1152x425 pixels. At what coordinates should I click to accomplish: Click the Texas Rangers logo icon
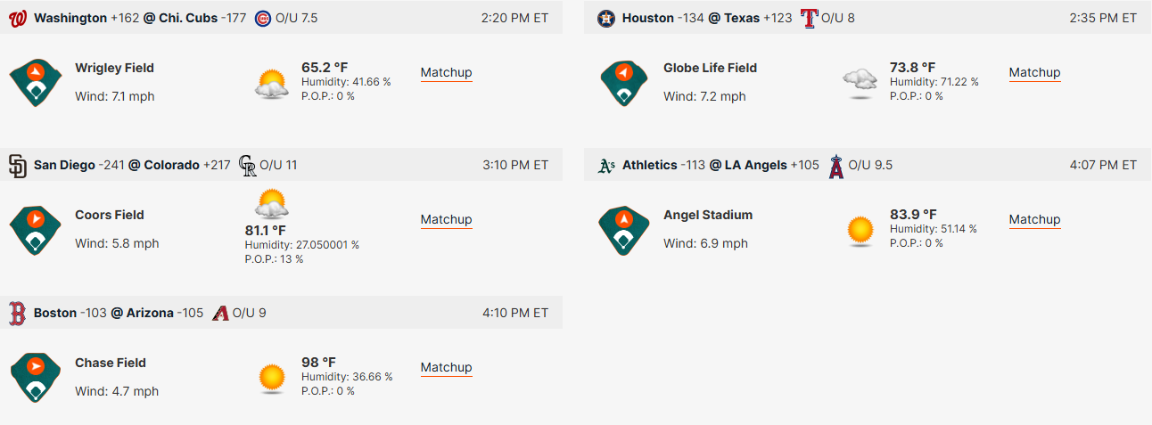809,18
